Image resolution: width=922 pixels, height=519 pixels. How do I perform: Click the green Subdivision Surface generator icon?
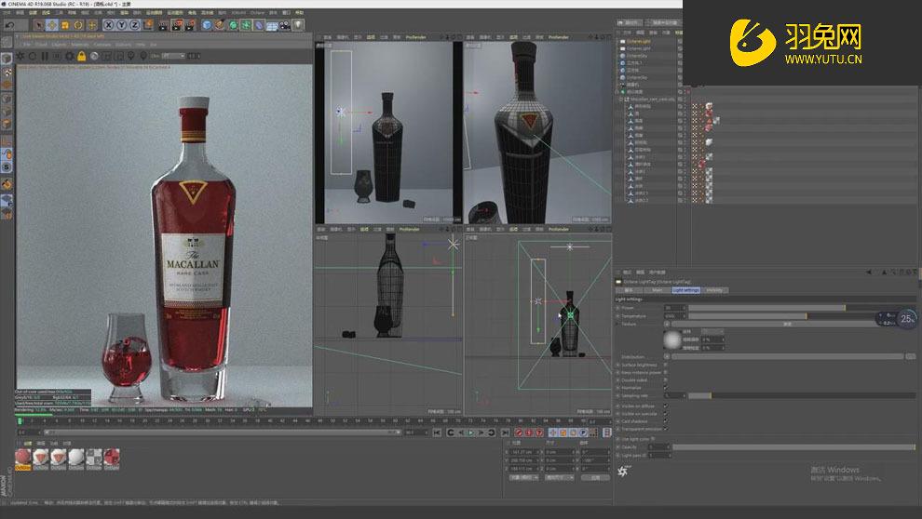coord(233,25)
